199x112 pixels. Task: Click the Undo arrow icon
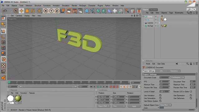point(5,11)
